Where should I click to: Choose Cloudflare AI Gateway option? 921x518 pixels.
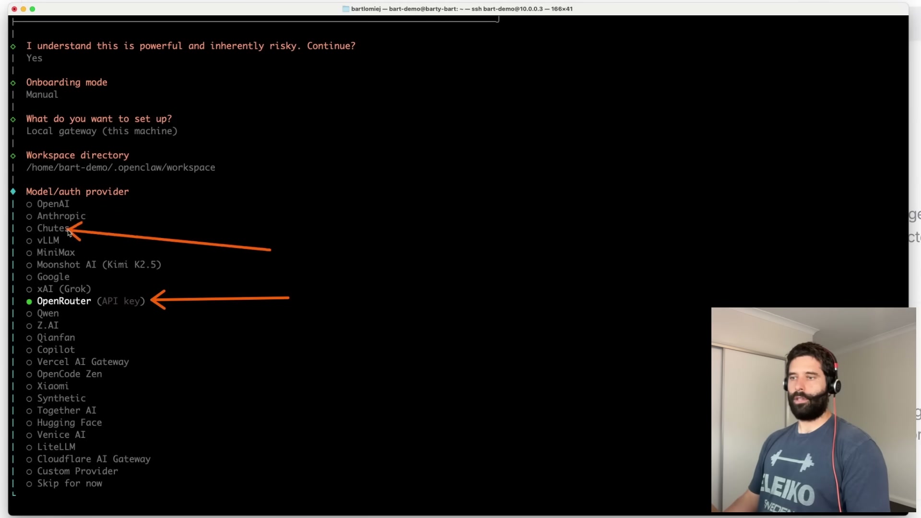pos(88,459)
